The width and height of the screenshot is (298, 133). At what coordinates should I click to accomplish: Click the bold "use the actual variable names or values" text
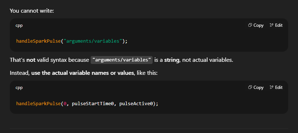tap(83, 73)
